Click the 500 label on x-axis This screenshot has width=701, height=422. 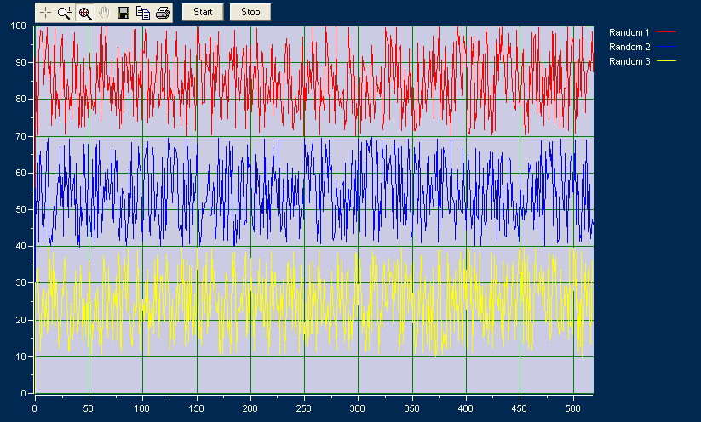(x=573, y=409)
